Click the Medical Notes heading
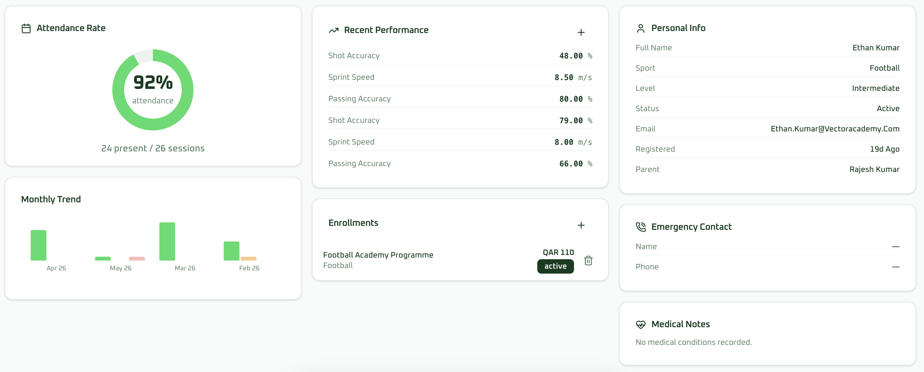This screenshot has width=924, height=372. 680,324
